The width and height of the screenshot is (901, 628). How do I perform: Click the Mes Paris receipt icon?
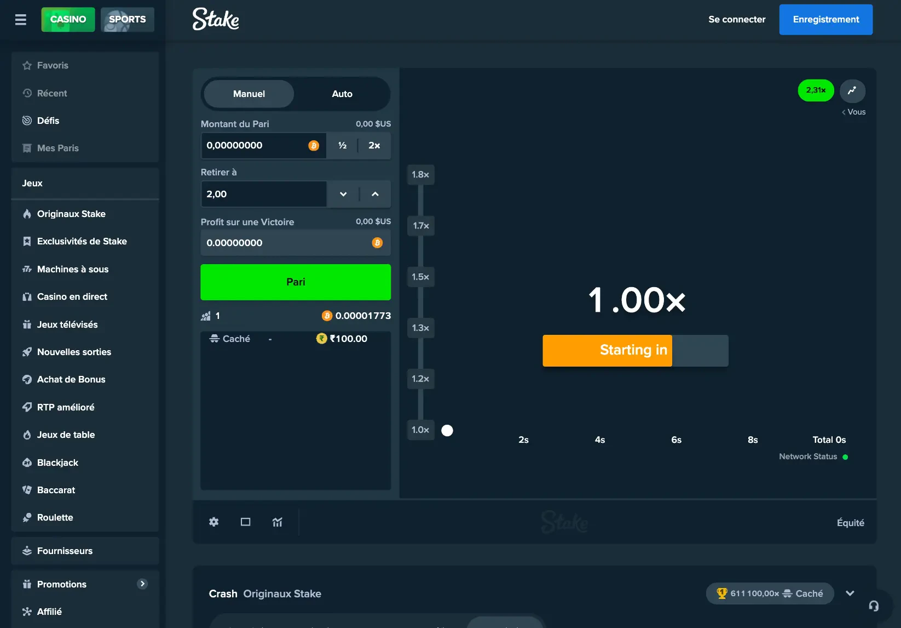pos(27,148)
